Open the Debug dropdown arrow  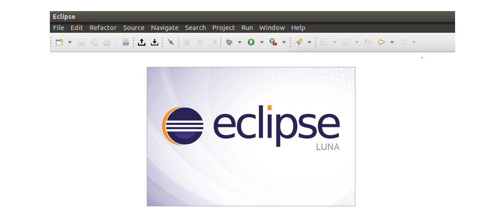click(x=240, y=42)
